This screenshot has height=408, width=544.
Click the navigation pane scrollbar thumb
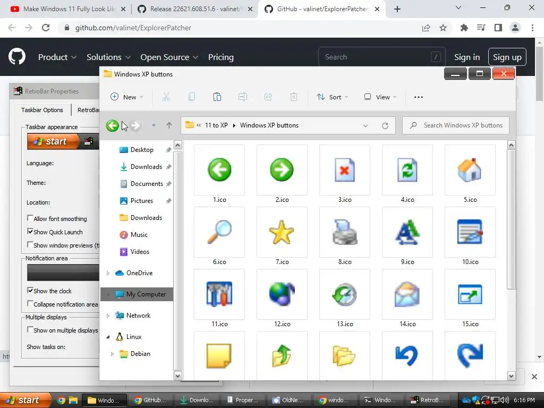[x=177, y=260]
